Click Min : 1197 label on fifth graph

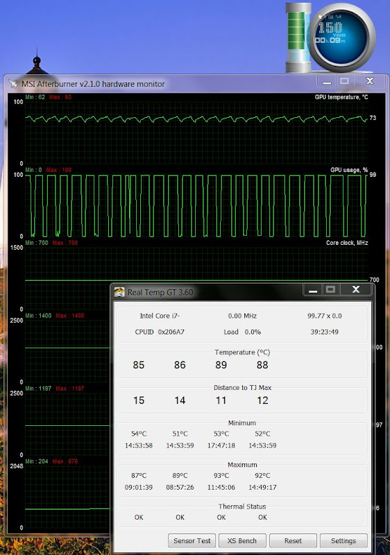pyautogui.click(x=38, y=388)
